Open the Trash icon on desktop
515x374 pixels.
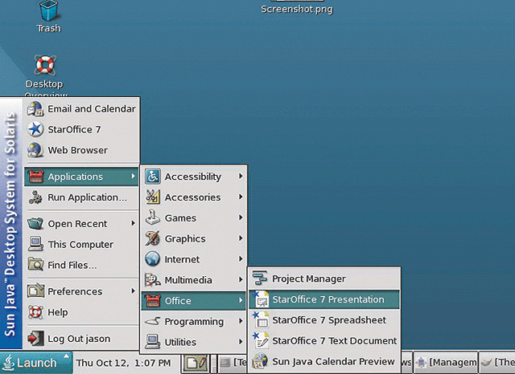tap(48, 11)
